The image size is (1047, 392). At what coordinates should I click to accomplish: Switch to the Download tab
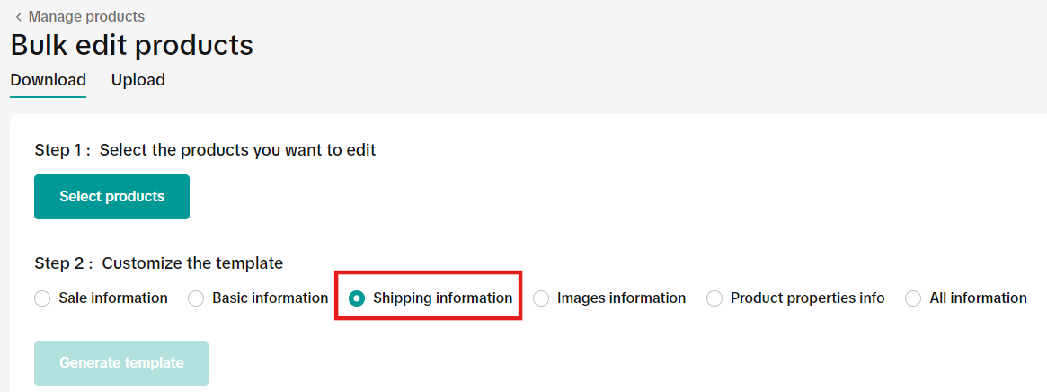pyautogui.click(x=49, y=80)
